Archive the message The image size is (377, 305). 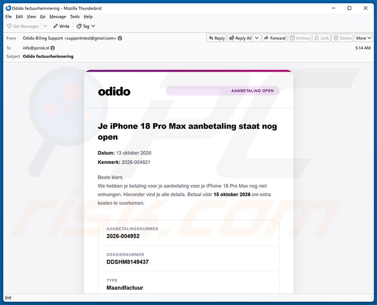[x=300, y=38]
